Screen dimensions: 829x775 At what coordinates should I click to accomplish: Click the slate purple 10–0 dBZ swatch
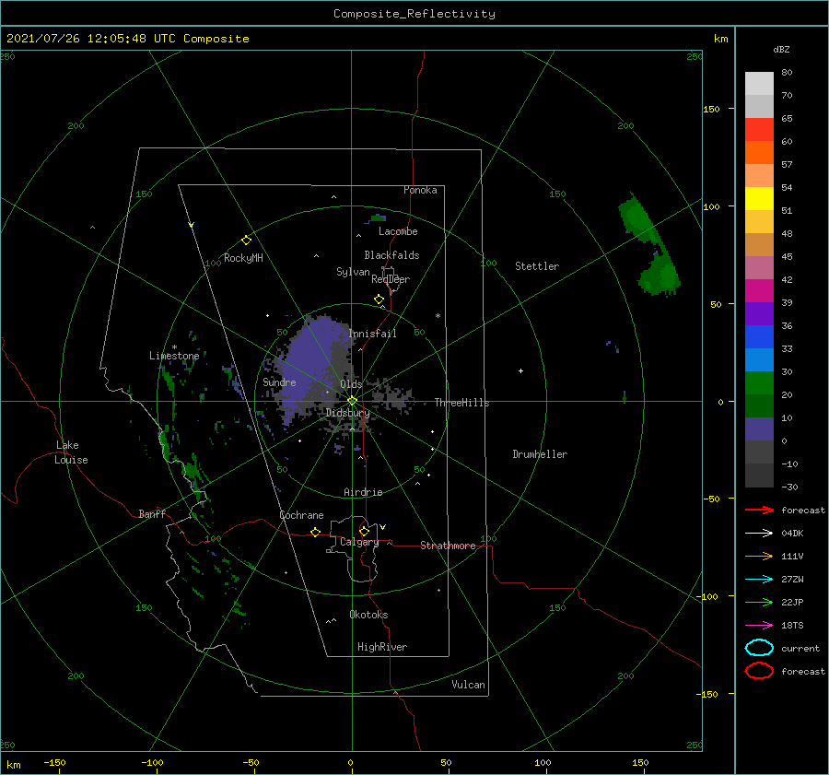click(759, 429)
